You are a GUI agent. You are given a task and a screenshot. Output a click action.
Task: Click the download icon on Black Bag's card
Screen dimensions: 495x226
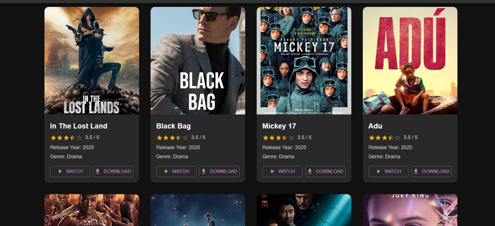tap(204, 171)
